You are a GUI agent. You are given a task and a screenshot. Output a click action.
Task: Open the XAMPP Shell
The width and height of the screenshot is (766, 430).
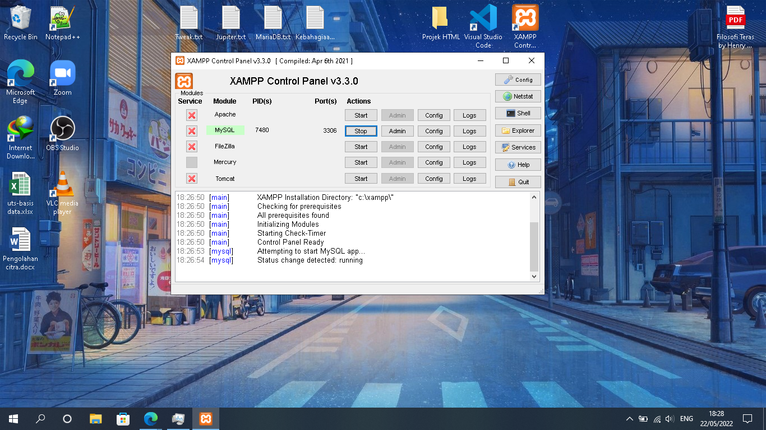(517, 113)
